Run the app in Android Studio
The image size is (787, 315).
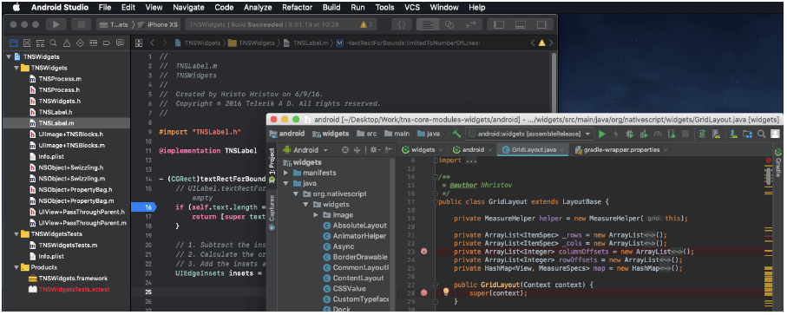point(602,134)
